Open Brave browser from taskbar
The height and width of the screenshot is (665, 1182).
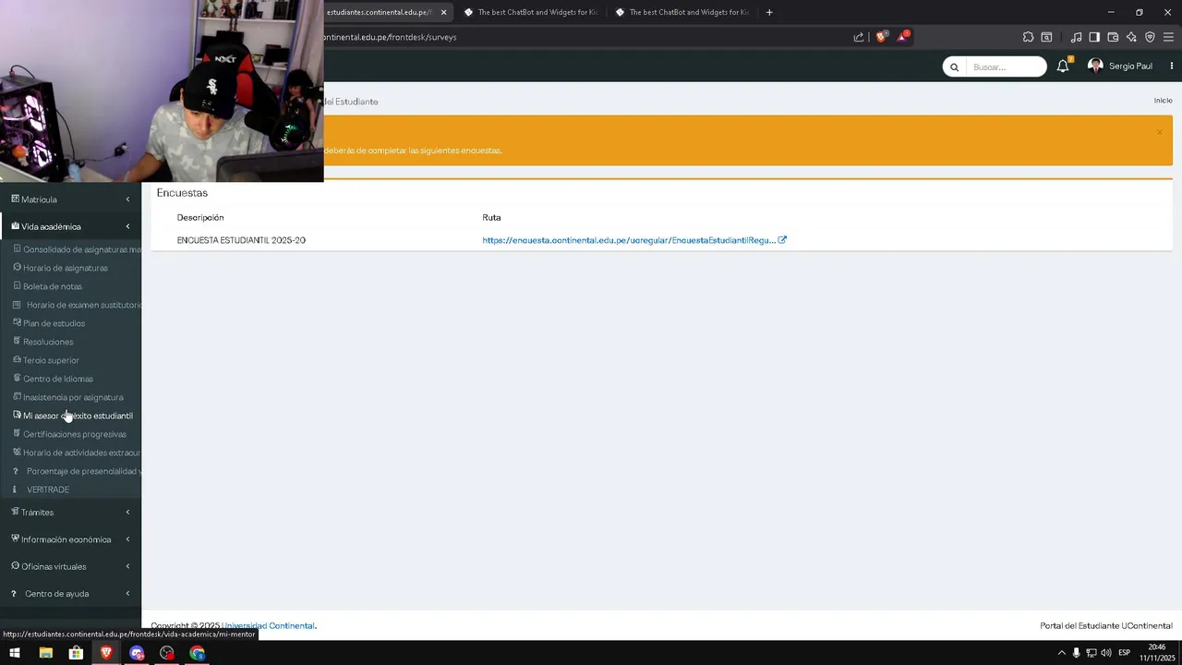[x=106, y=653]
